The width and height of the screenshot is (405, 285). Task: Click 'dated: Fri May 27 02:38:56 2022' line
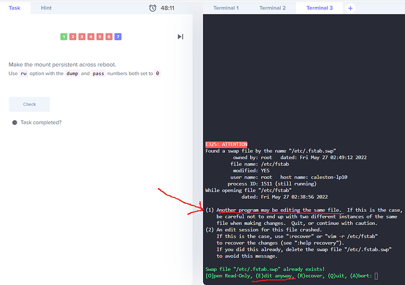point(285,197)
